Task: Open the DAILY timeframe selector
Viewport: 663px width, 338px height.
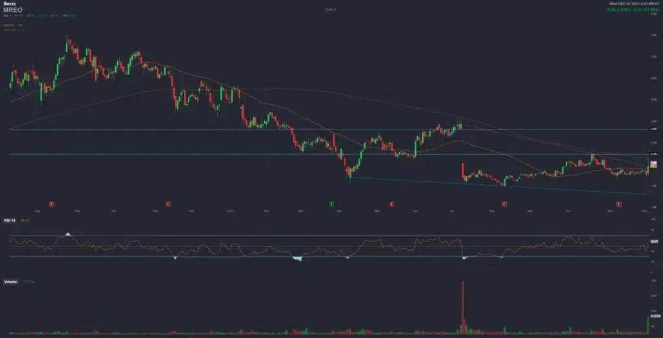Action: click(x=331, y=9)
